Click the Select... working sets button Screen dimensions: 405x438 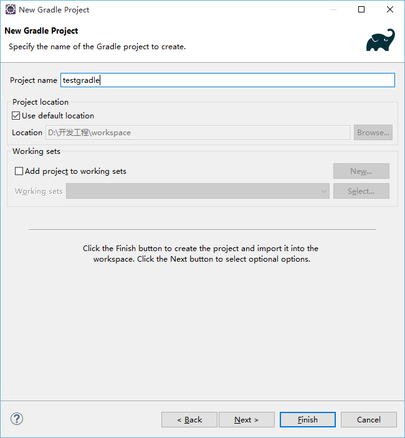(x=361, y=191)
